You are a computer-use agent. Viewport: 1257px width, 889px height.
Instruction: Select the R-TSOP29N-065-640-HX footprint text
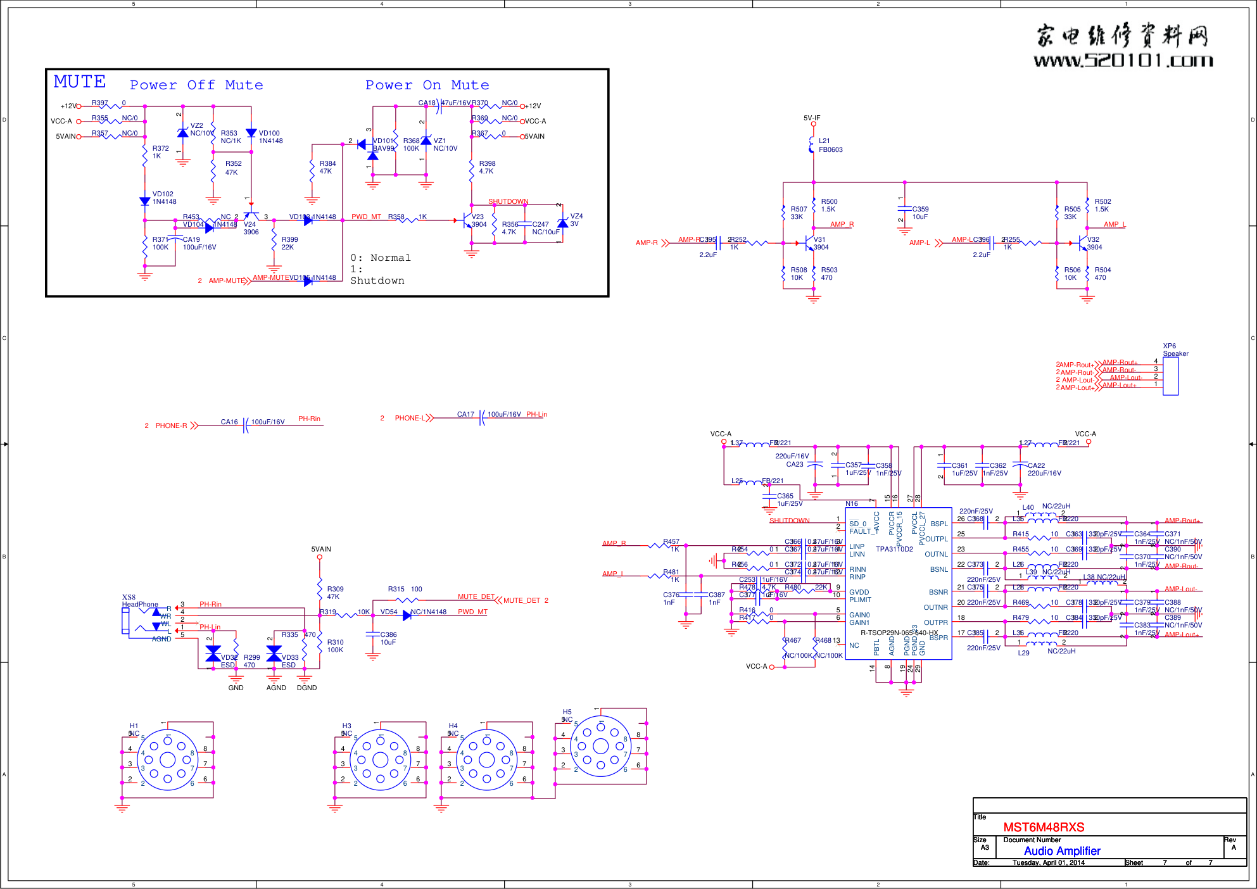[x=899, y=633]
